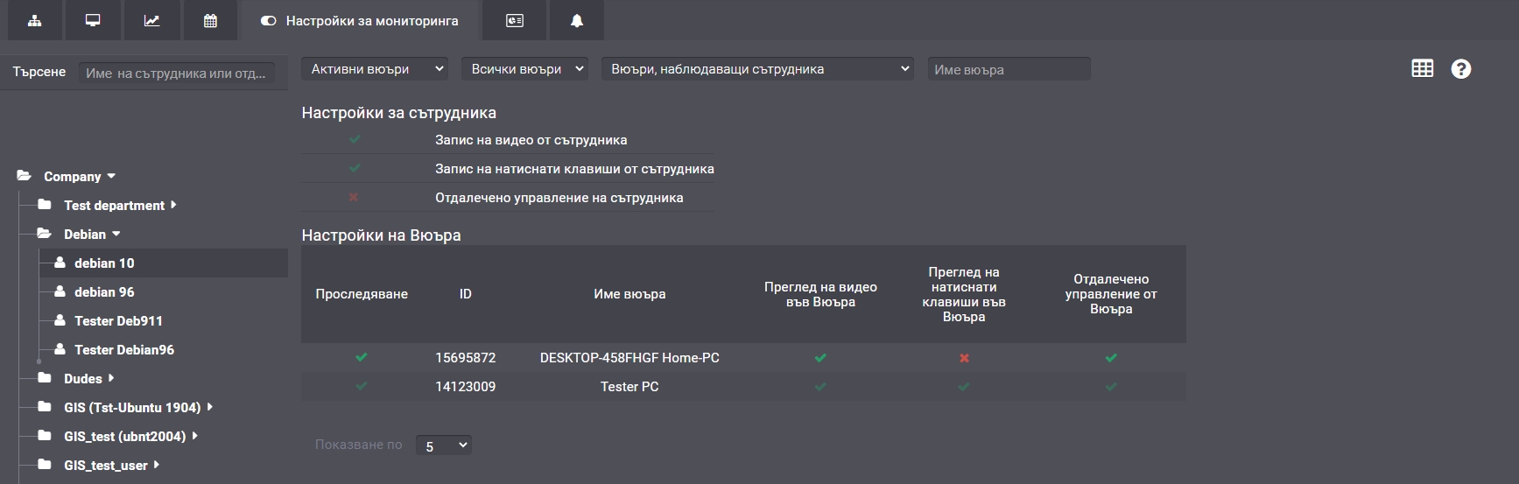Toggle video viewing for Tester PC
The width and height of the screenshot is (1519, 484).
tap(820, 386)
